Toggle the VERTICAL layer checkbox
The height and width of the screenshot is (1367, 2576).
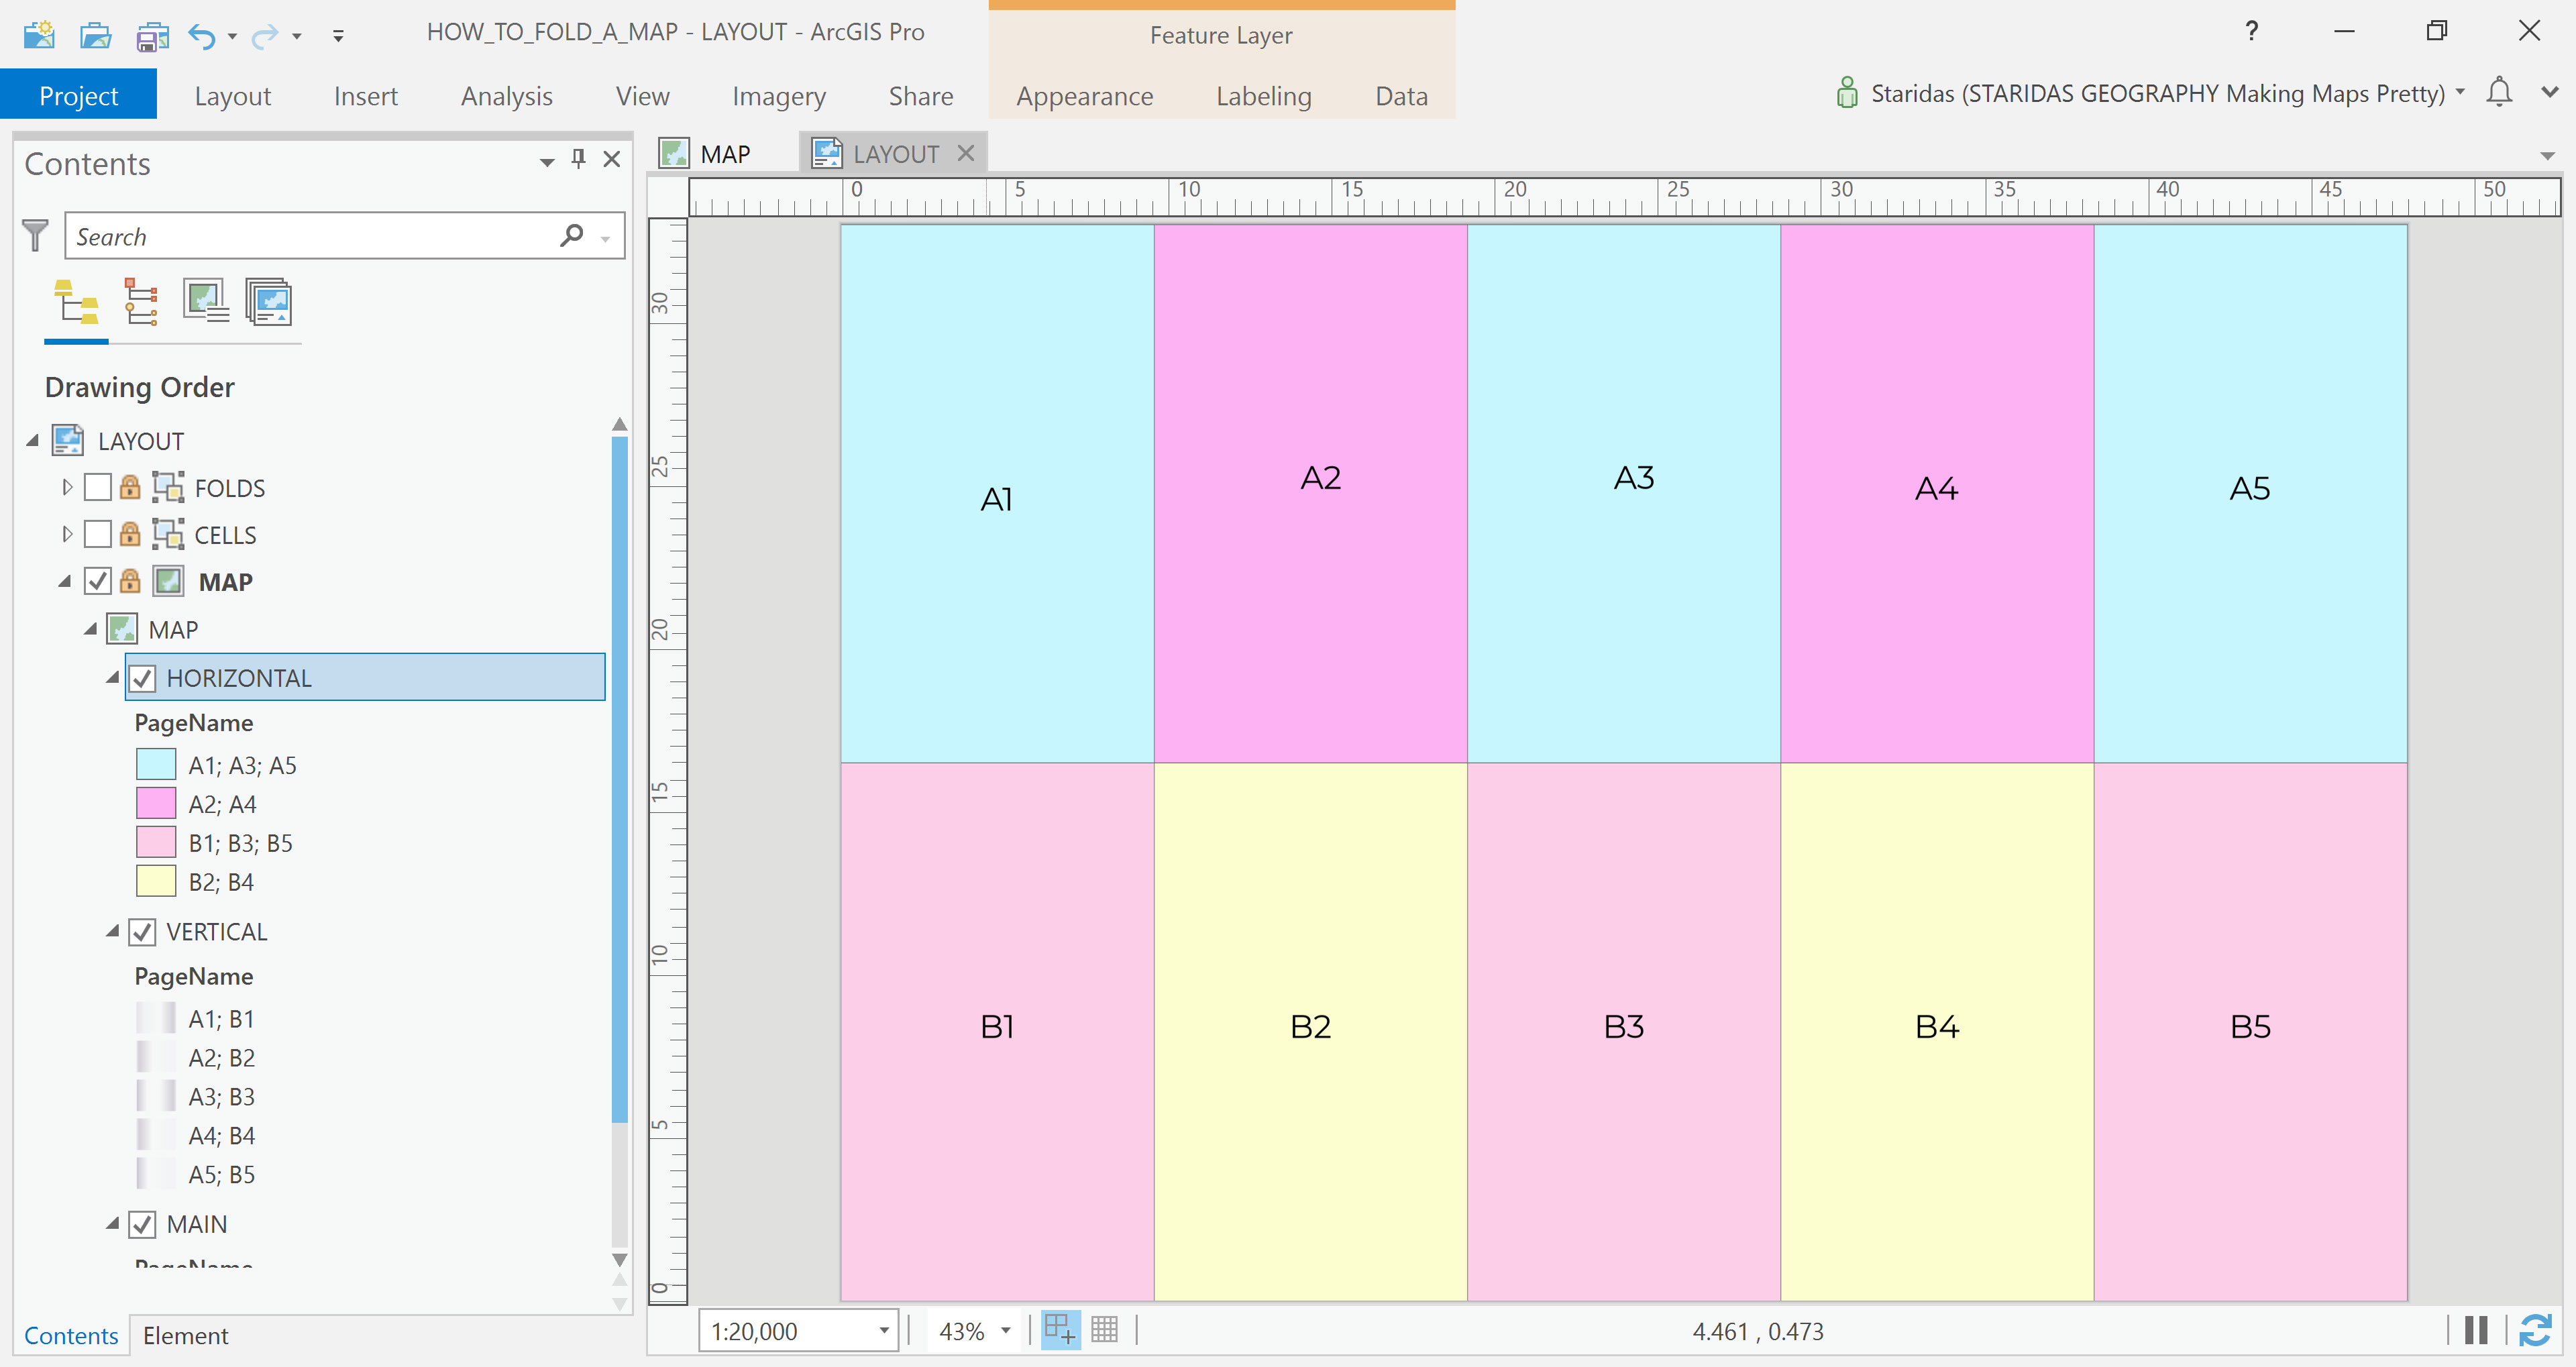point(142,932)
